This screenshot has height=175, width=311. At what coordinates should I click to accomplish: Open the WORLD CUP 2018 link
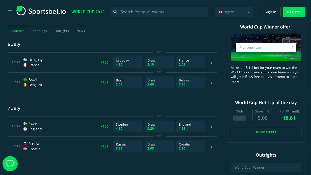[88, 12]
